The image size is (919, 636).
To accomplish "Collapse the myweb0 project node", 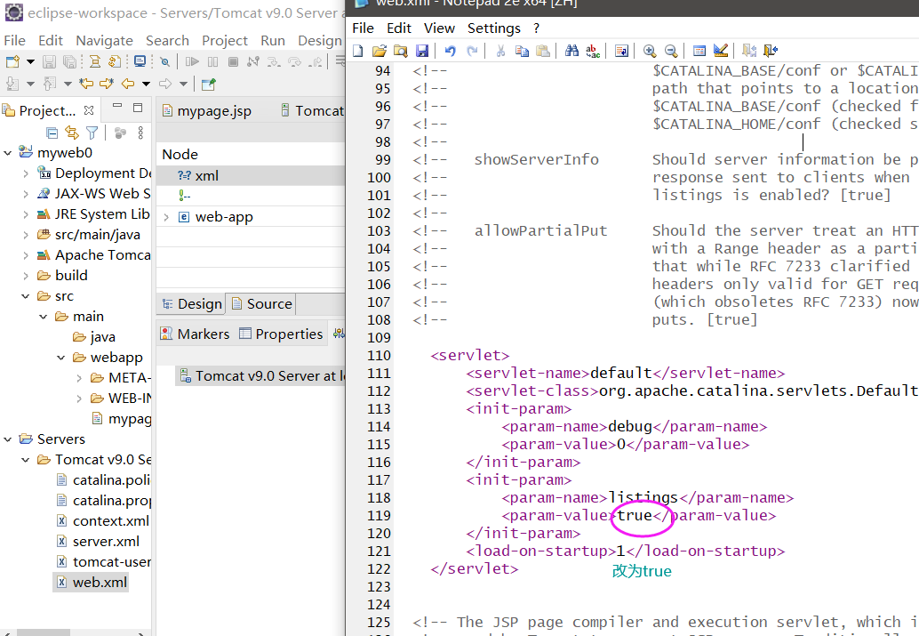I will [8, 153].
